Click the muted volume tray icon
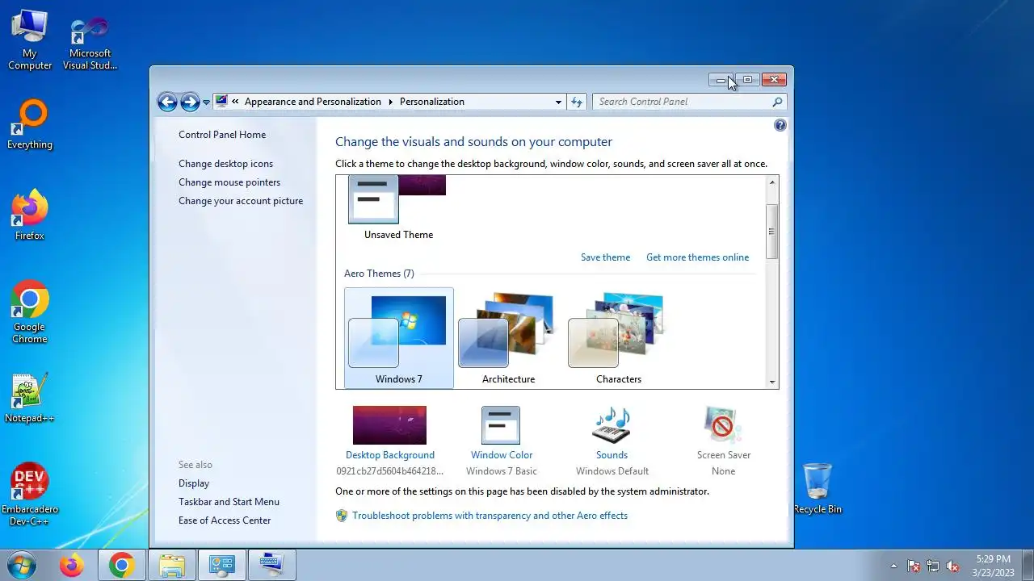Screen dimensions: 1034x581 [952, 566]
